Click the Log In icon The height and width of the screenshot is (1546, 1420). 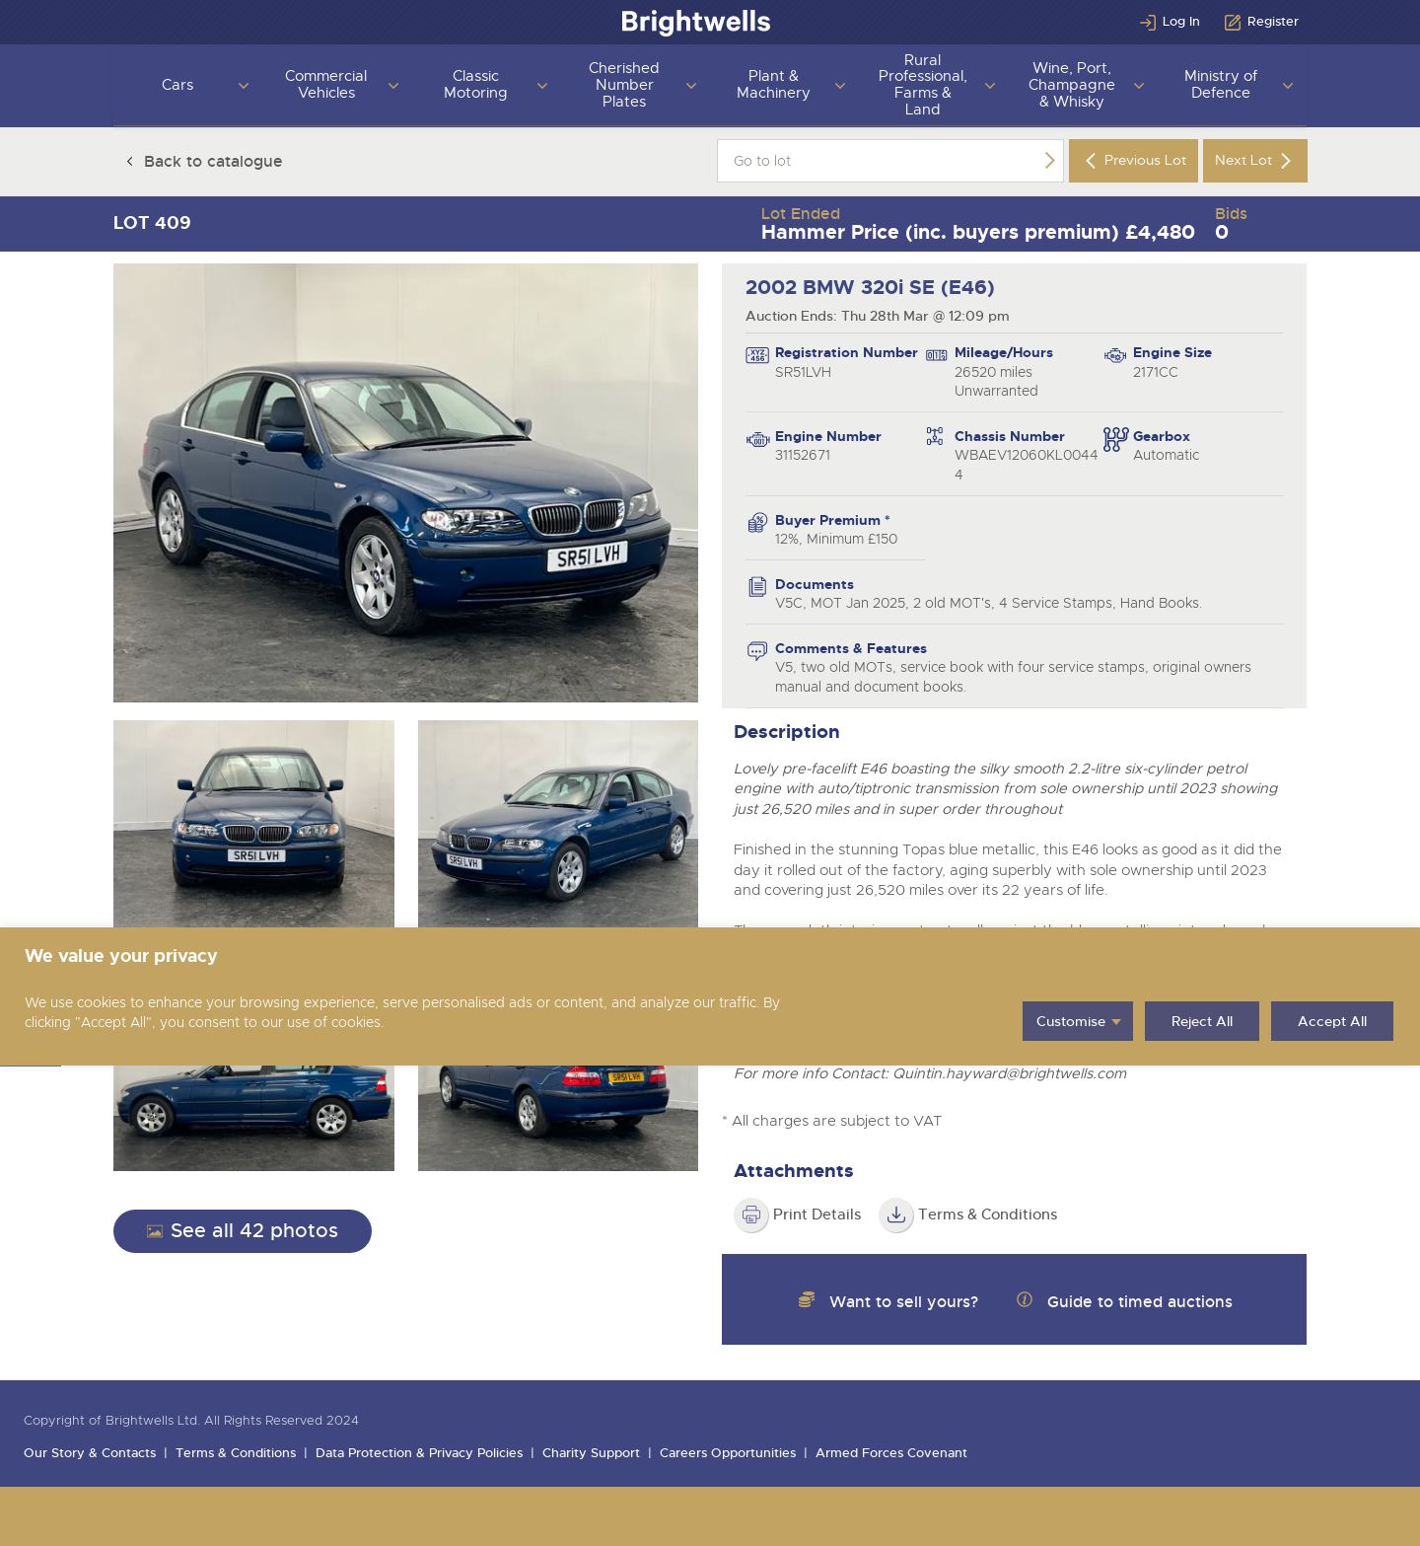pyautogui.click(x=1148, y=22)
